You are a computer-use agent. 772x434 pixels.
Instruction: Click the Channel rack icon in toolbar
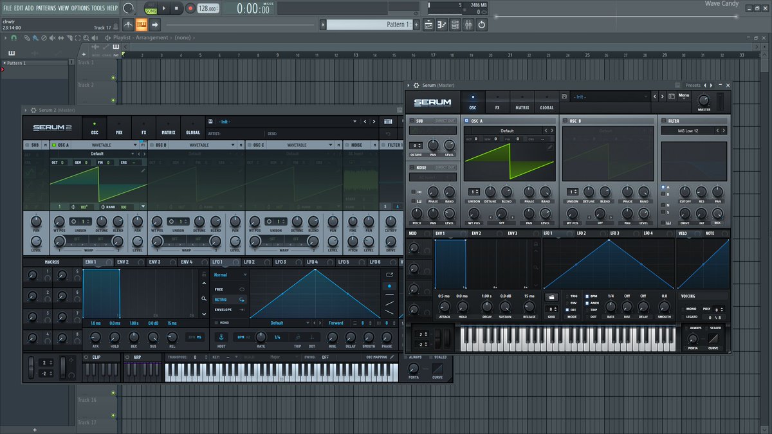(455, 24)
